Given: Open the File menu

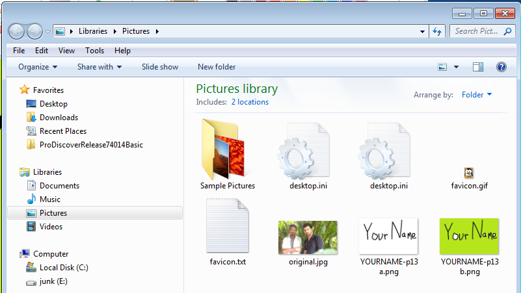Looking at the screenshot, I should 19,51.
